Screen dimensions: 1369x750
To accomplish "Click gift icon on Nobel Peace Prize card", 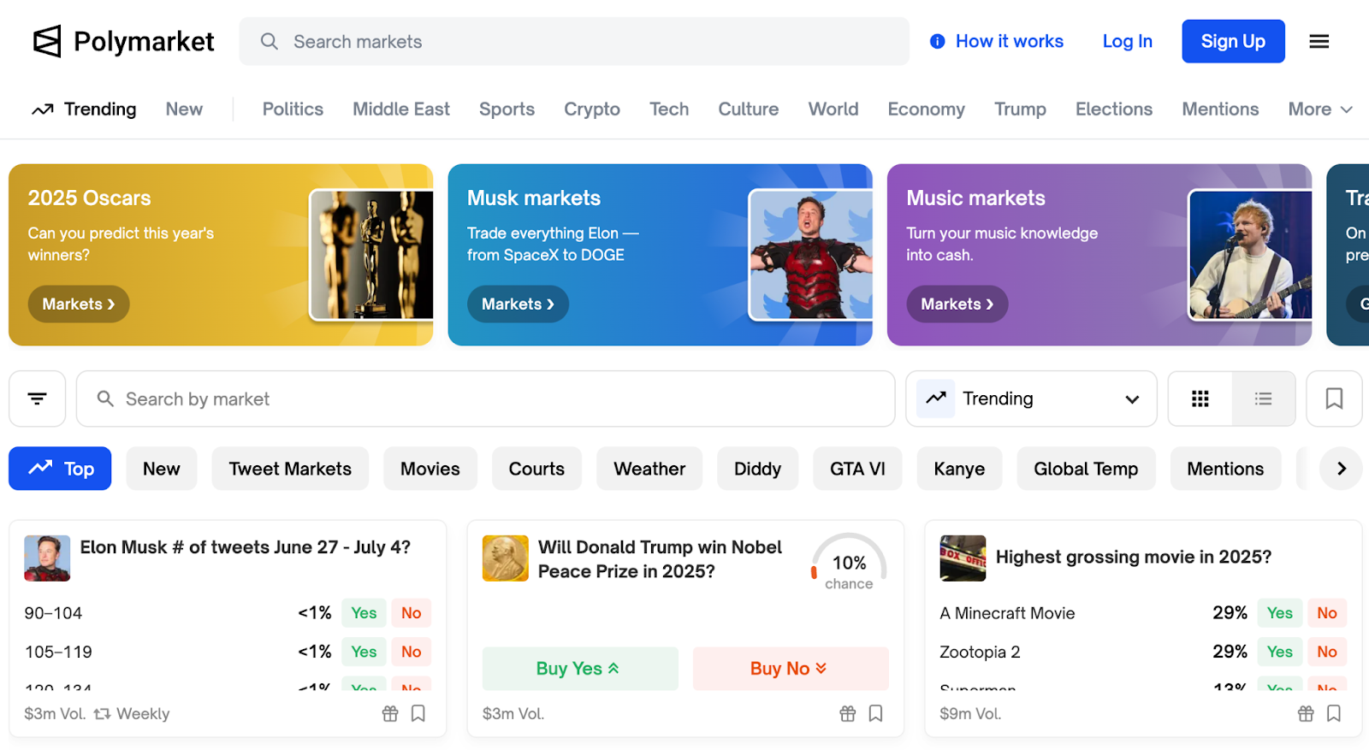I will pos(847,713).
